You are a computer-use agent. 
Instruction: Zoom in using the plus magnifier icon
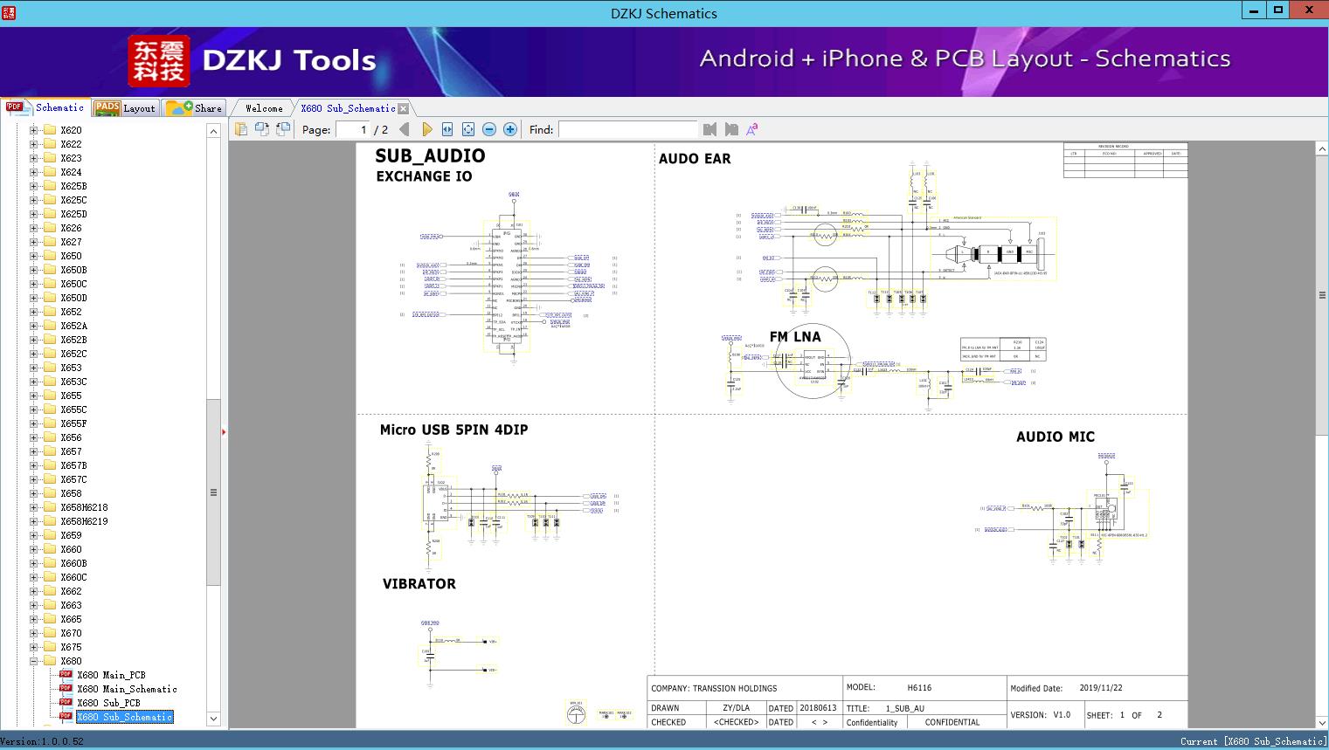coord(509,128)
